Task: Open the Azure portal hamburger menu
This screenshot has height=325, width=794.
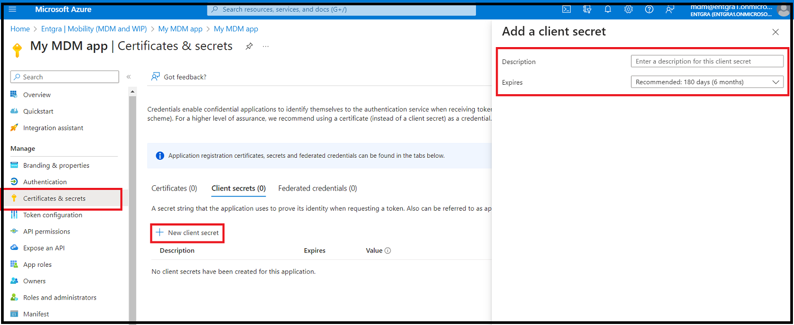Action: [x=13, y=10]
